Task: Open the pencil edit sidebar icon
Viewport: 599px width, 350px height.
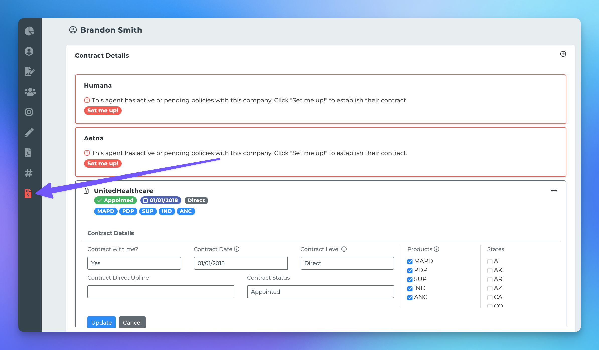Action: coord(29,132)
